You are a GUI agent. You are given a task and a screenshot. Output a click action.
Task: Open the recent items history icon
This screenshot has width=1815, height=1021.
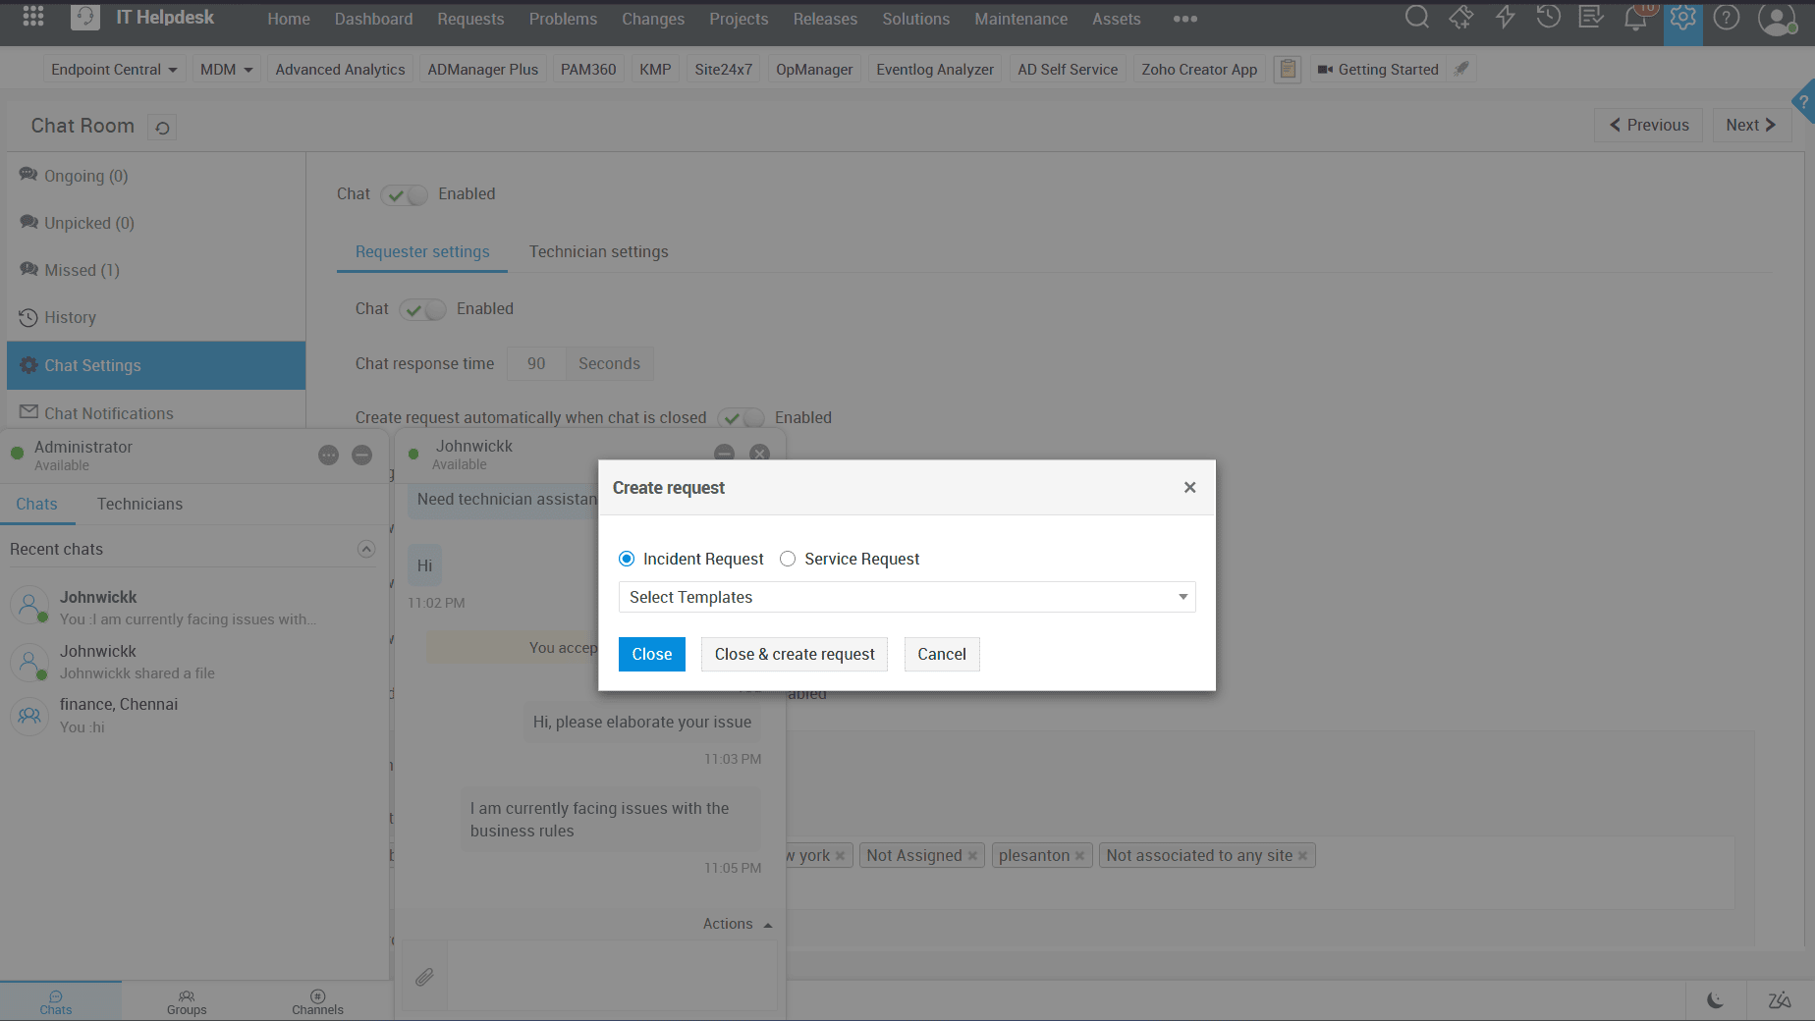coord(1548,18)
